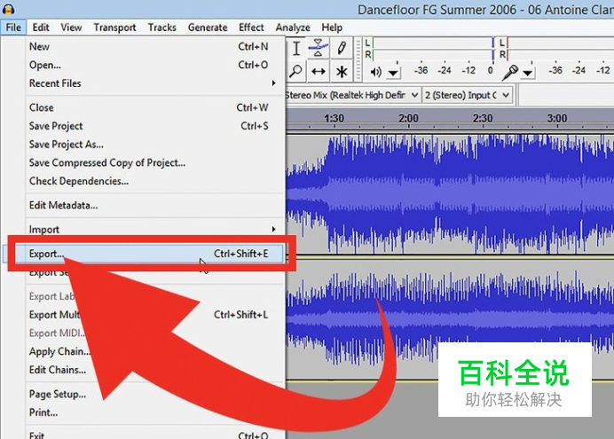The image size is (614, 439).
Task: Open the Edit menu
Action: point(41,27)
